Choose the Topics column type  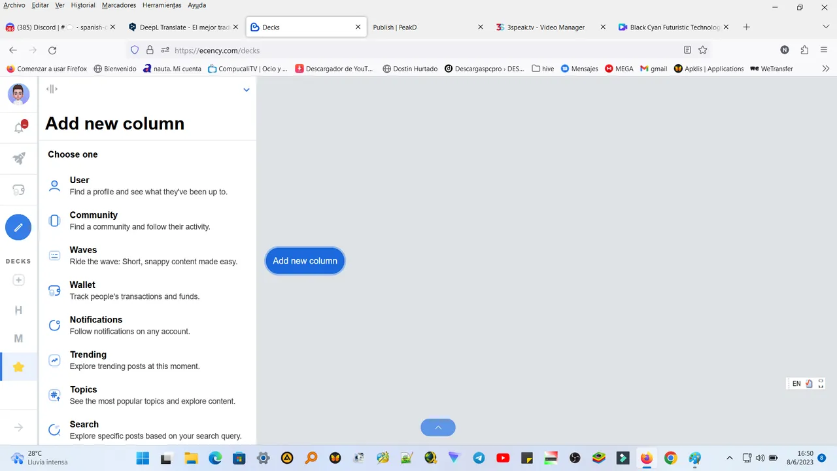pyautogui.click(x=148, y=395)
